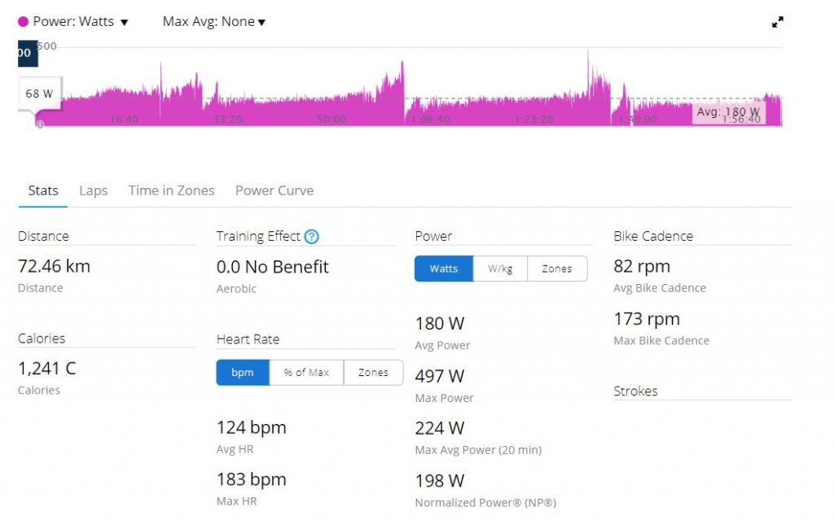This screenshot has height=520, width=834.
Task: Select Watts in the power toggle
Action: [x=444, y=269]
